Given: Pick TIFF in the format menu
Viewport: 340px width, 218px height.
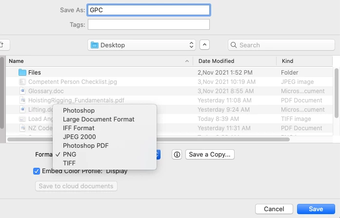Looking at the screenshot, I should 69,163.
